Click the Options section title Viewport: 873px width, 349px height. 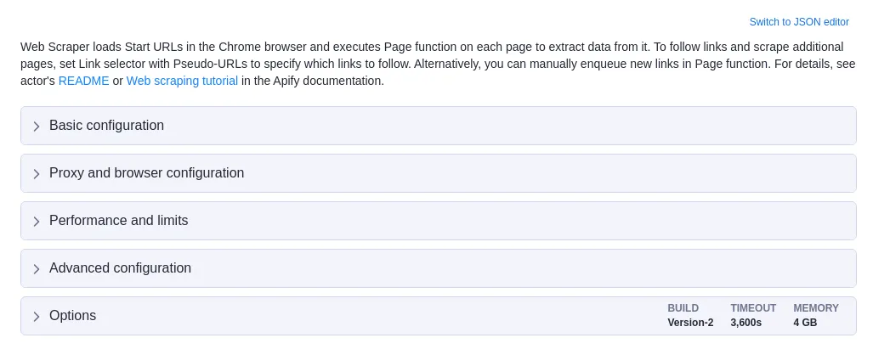coord(72,315)
